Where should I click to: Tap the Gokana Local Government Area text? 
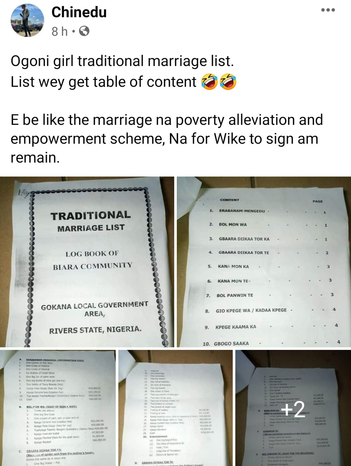[x=95, y=309]
